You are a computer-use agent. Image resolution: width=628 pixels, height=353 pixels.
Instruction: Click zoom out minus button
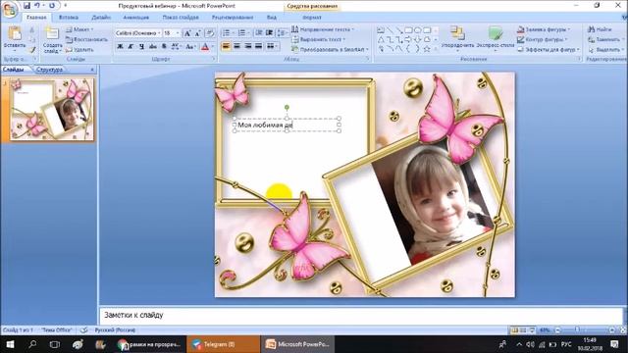pyautogui.click(x=557, y=330)
